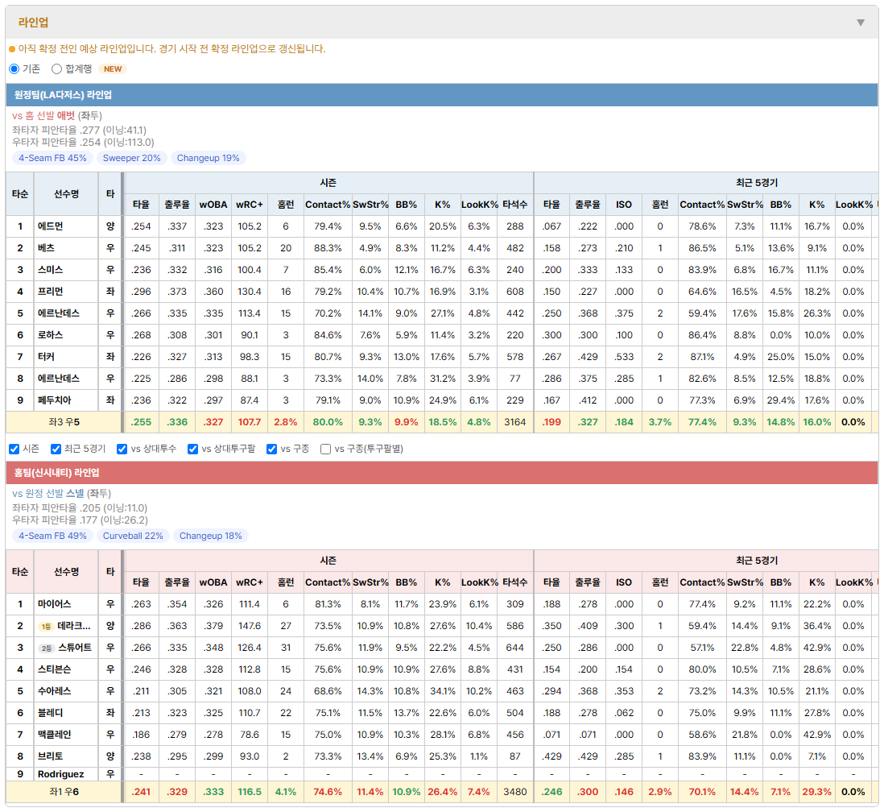884x812 pixels.
Task: Select the Curveball 22% pitch tag
Action: 133,536
